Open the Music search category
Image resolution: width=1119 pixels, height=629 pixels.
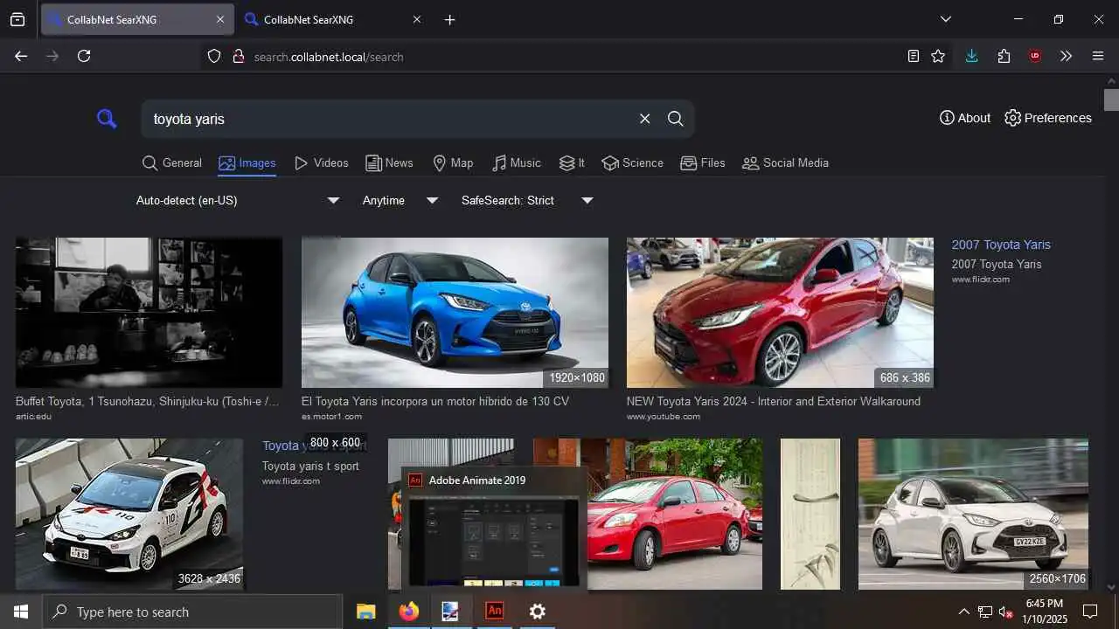[517, 162]
